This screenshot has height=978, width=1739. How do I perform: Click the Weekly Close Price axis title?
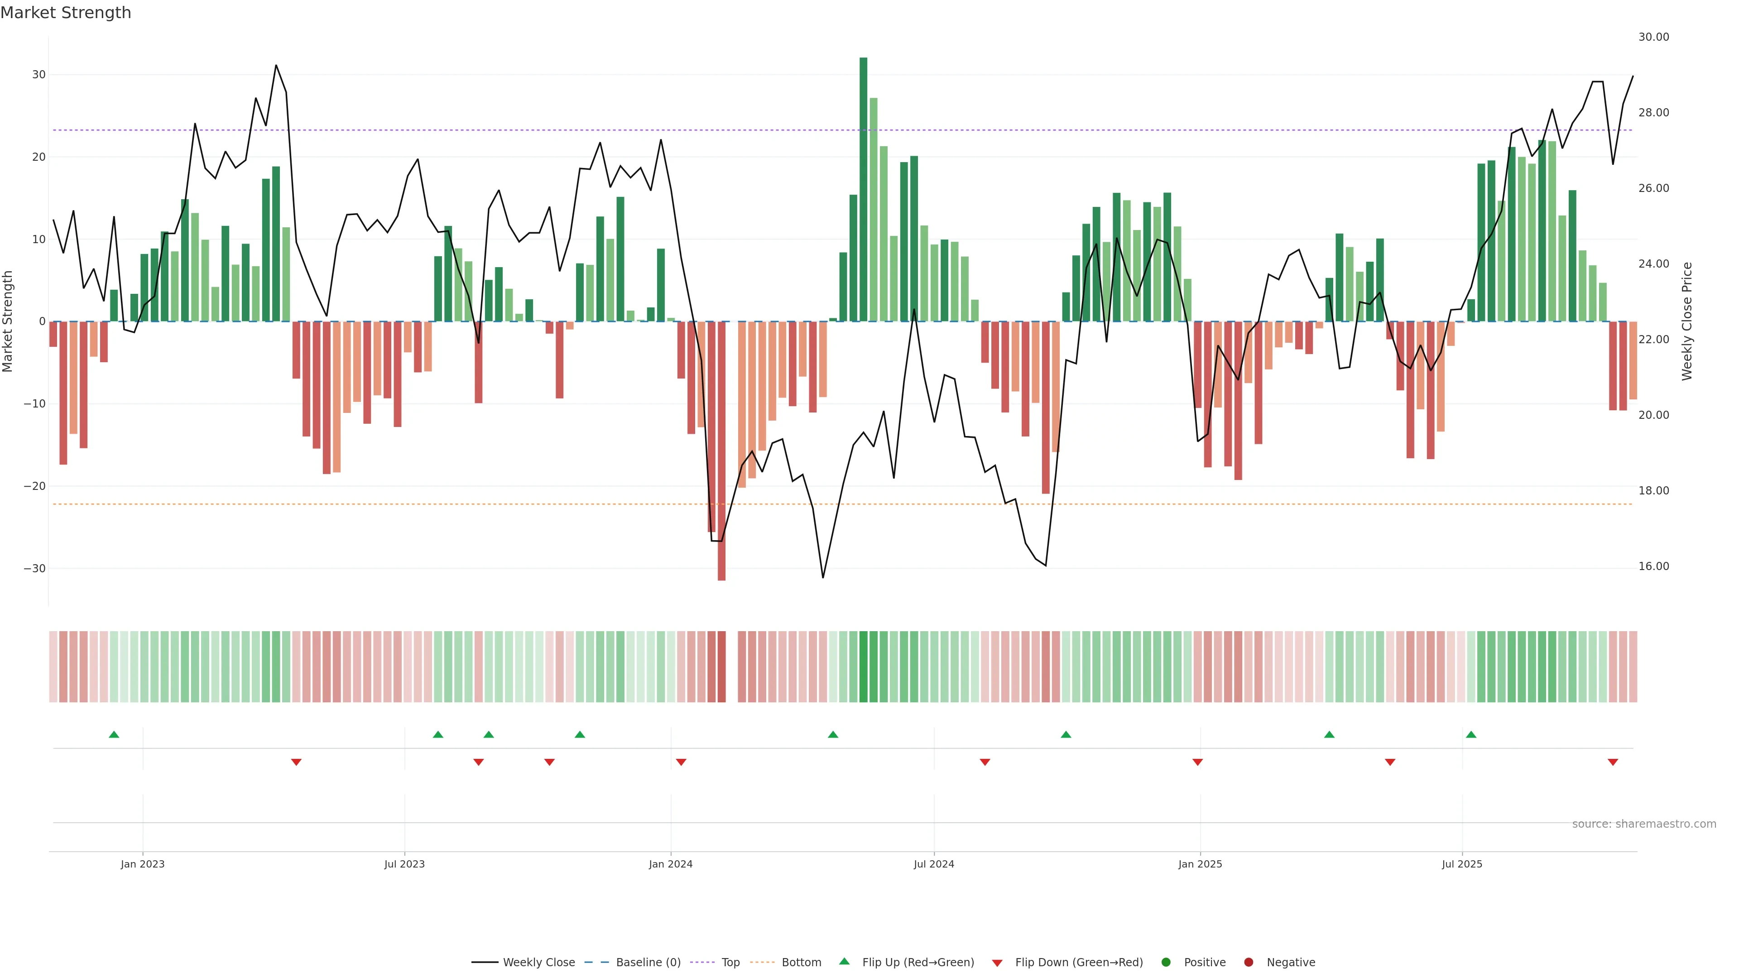coord(1687,321)
